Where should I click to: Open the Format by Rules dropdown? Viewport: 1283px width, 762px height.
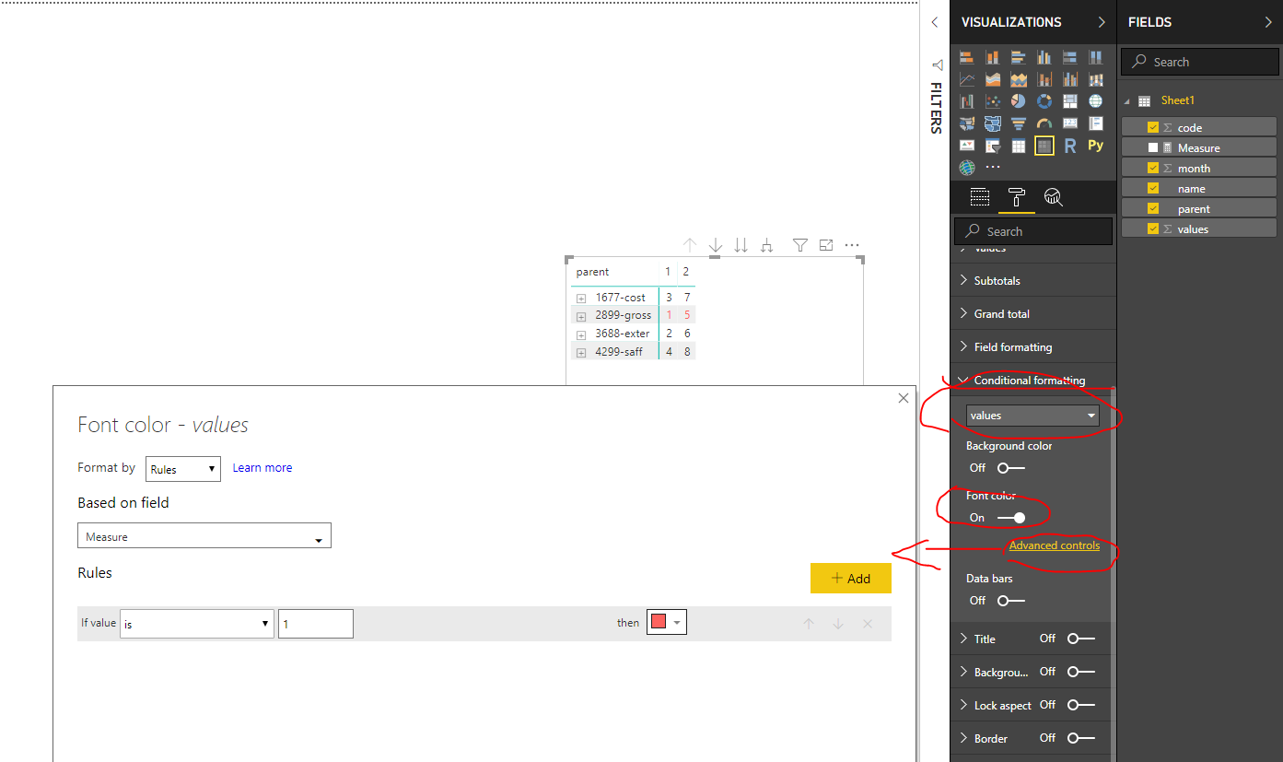[183, 469]
